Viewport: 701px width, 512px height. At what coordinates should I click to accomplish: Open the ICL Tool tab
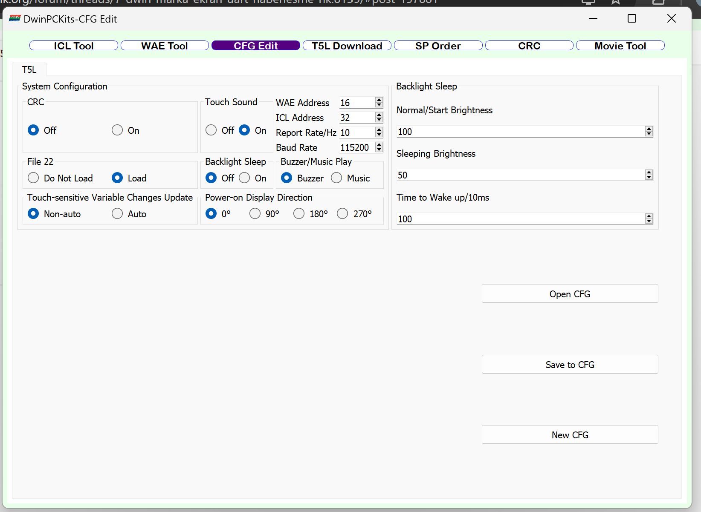click(74, 46)
